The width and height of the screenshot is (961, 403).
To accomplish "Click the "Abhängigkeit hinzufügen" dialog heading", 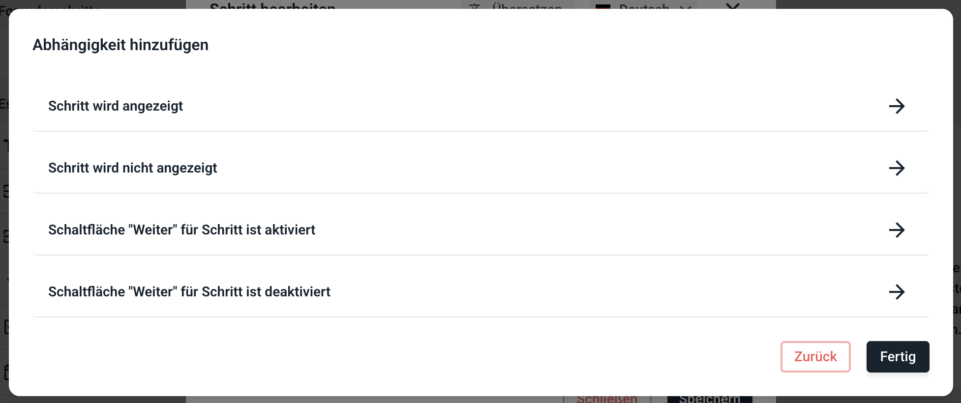I will (120, 45).
